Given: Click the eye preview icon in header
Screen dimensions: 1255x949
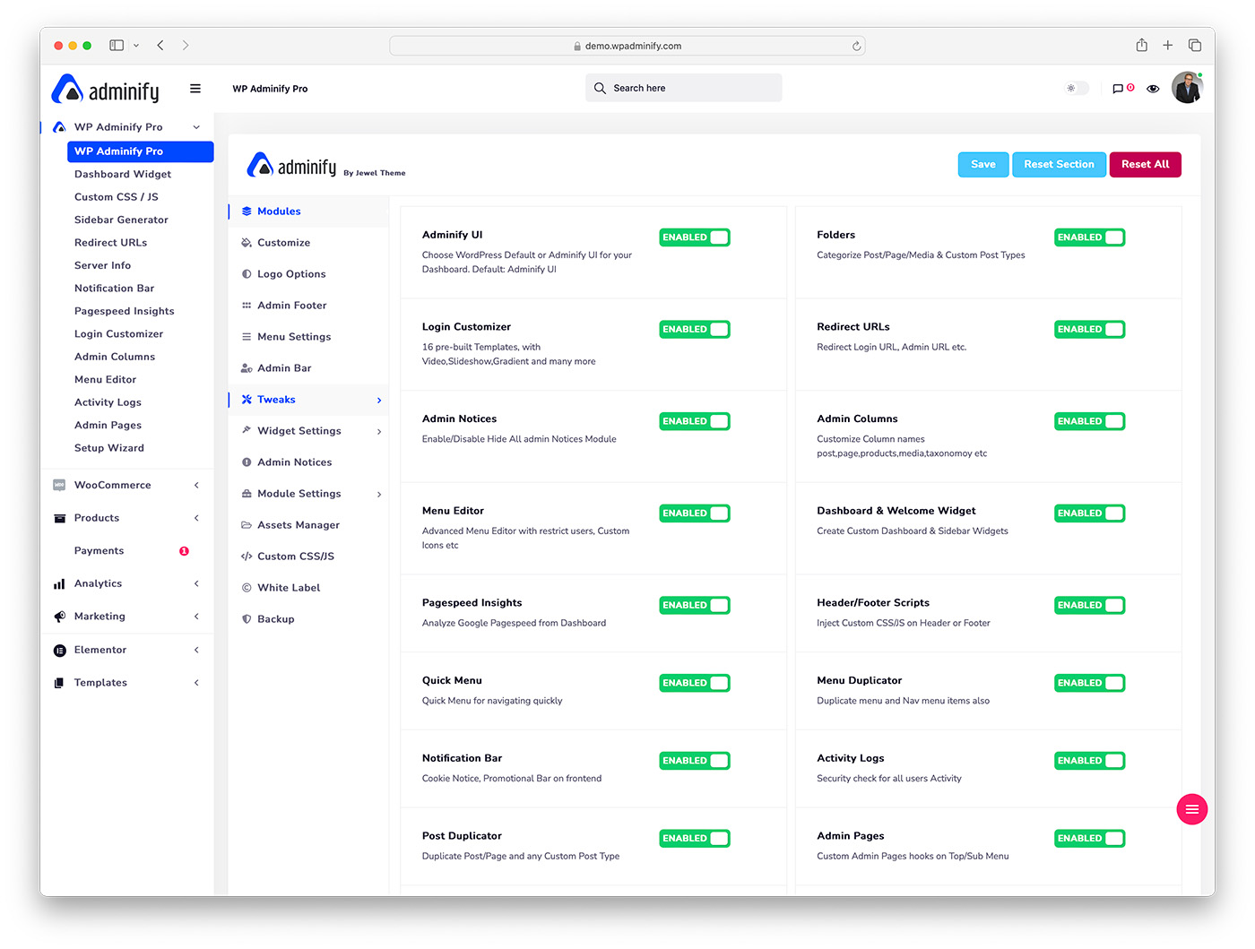Looking at the screenshot, I should pos(1153,89).
